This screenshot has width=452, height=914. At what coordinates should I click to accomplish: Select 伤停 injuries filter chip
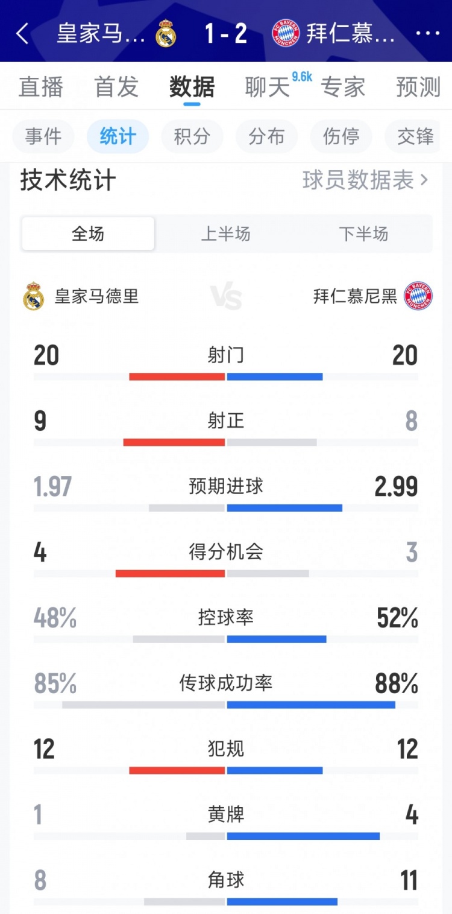click(341, 136)
